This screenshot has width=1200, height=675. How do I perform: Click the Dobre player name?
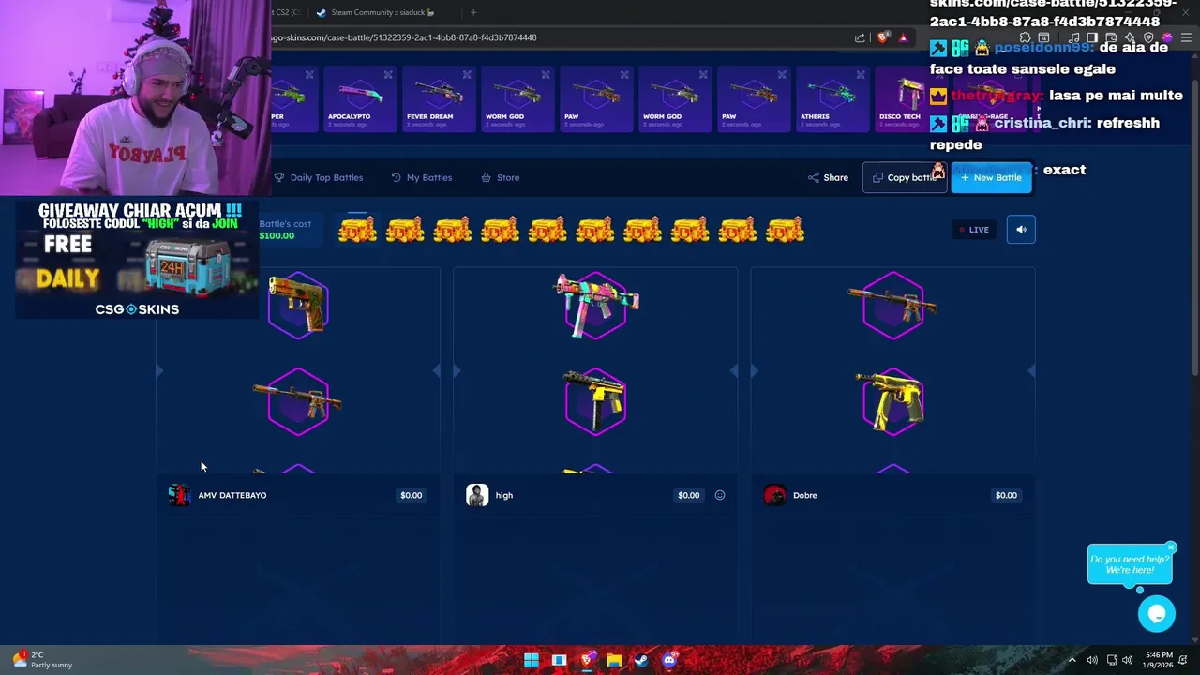805,495
